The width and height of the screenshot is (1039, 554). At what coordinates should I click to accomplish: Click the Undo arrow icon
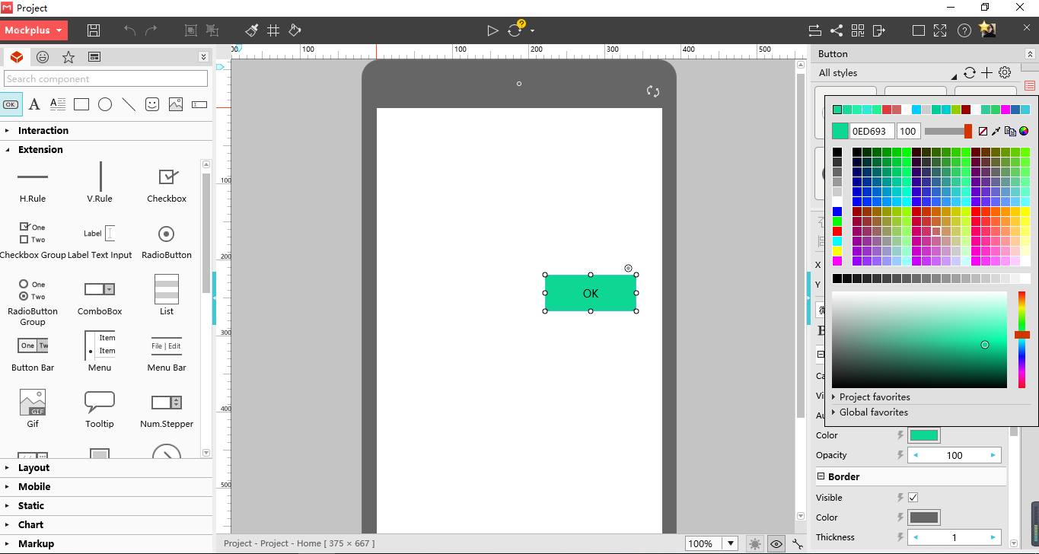coord(129,30)
